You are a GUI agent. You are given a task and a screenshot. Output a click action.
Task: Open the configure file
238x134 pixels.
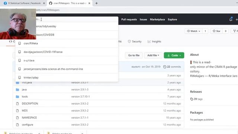tap(28, 125)
